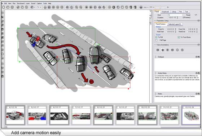This screenshot has height=136, width=202.
Task: Switch to the Text tab
Action: [x=186, y=12]
